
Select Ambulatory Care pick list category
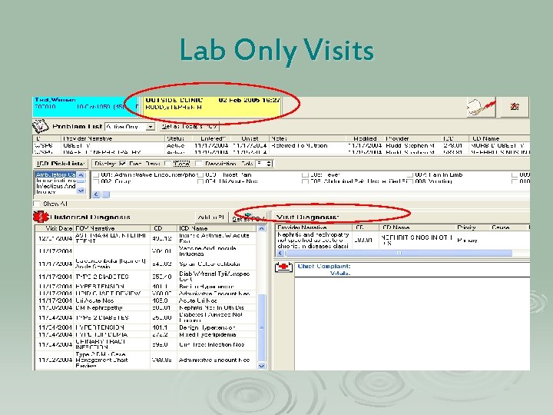point(56,175)
